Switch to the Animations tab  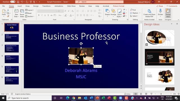(x=59, y=6)
